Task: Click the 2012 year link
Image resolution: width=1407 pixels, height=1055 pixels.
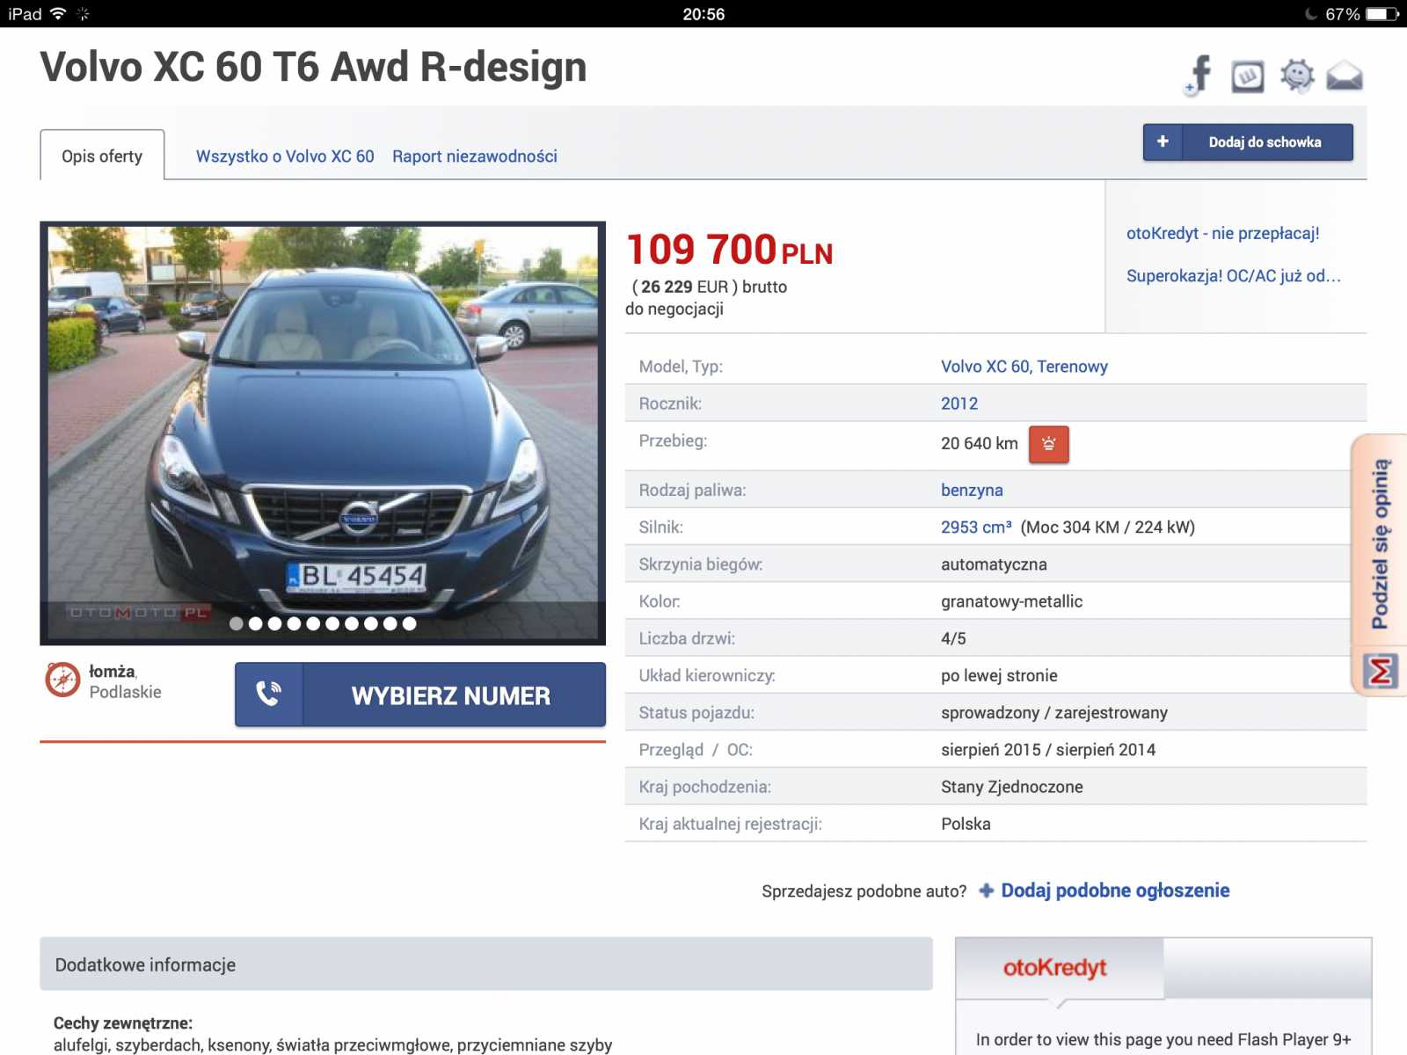Action: (959, 404)
